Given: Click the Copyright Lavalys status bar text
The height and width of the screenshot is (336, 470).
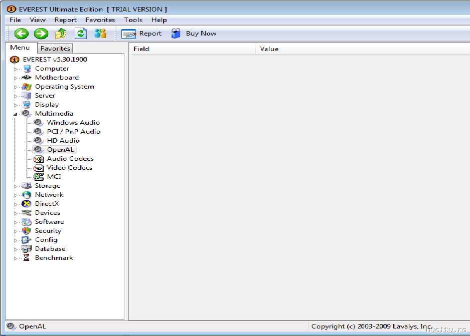Looking at the screenshot, I should [x=372, y=326].
